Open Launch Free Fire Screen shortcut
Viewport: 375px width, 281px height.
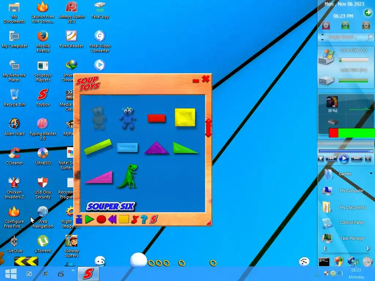tap(43, 12)
